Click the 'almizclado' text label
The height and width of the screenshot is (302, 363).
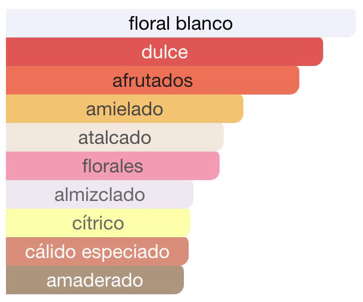coord(100,194)
